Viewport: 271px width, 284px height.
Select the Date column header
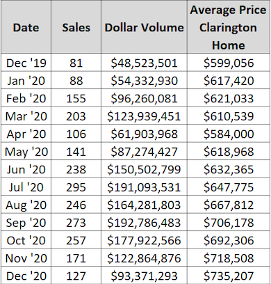[26, 26]
